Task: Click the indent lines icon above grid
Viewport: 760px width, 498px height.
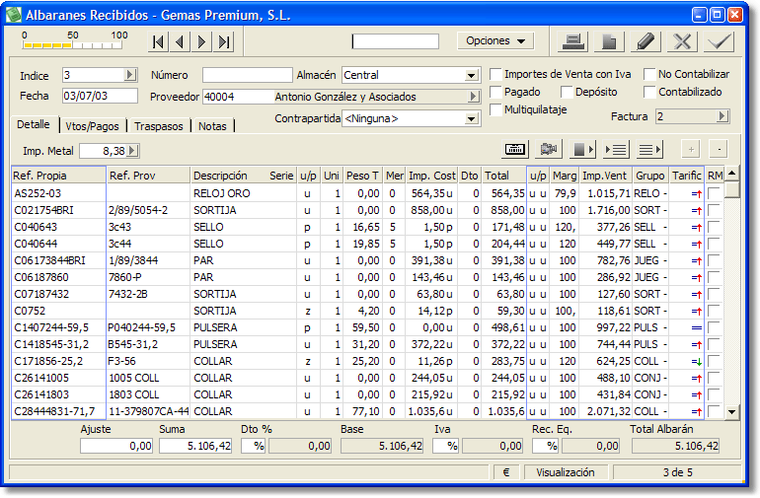Action: (617, 150)
